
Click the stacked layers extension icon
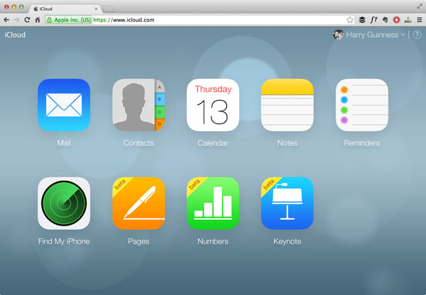(x=362, y=20)
